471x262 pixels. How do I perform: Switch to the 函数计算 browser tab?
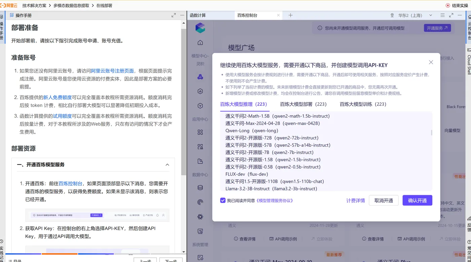(198, 15)
